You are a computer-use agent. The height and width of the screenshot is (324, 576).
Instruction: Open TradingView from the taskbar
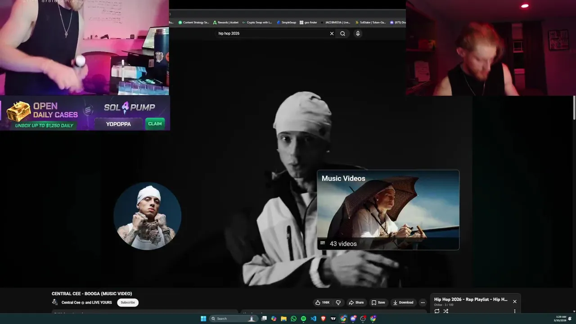coord(333,319)
